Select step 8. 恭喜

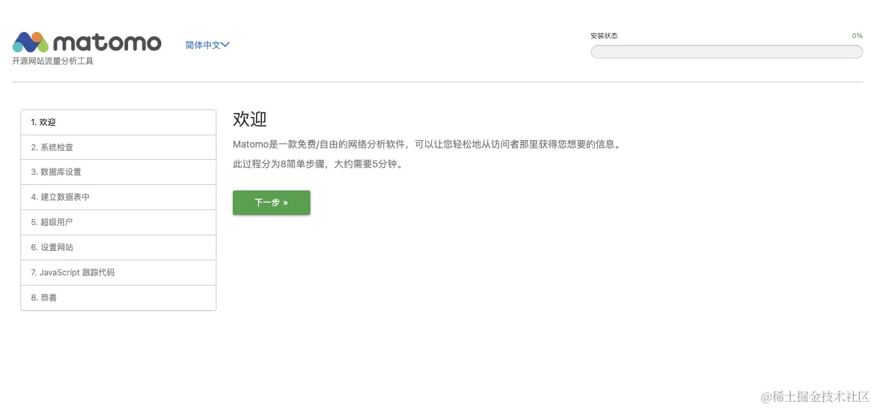(x=118, y=298)
